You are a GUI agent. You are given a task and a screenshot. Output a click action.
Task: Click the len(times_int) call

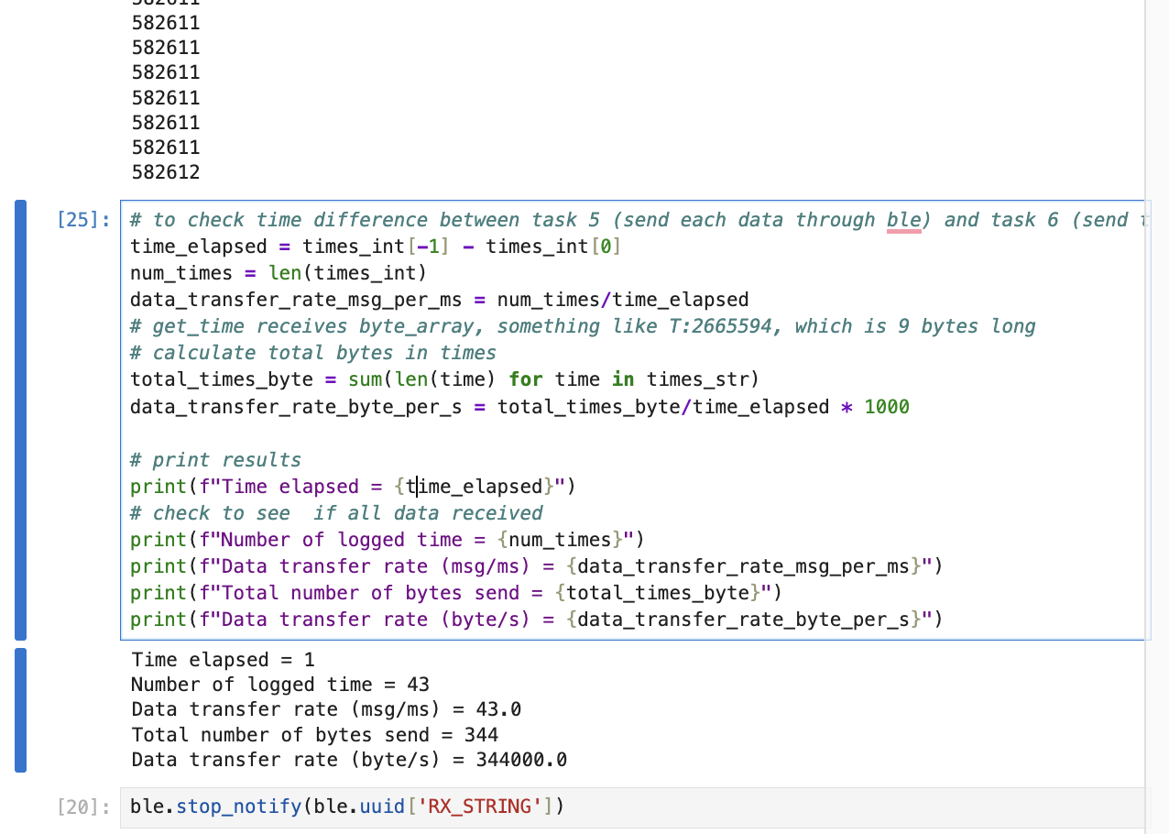348,273
